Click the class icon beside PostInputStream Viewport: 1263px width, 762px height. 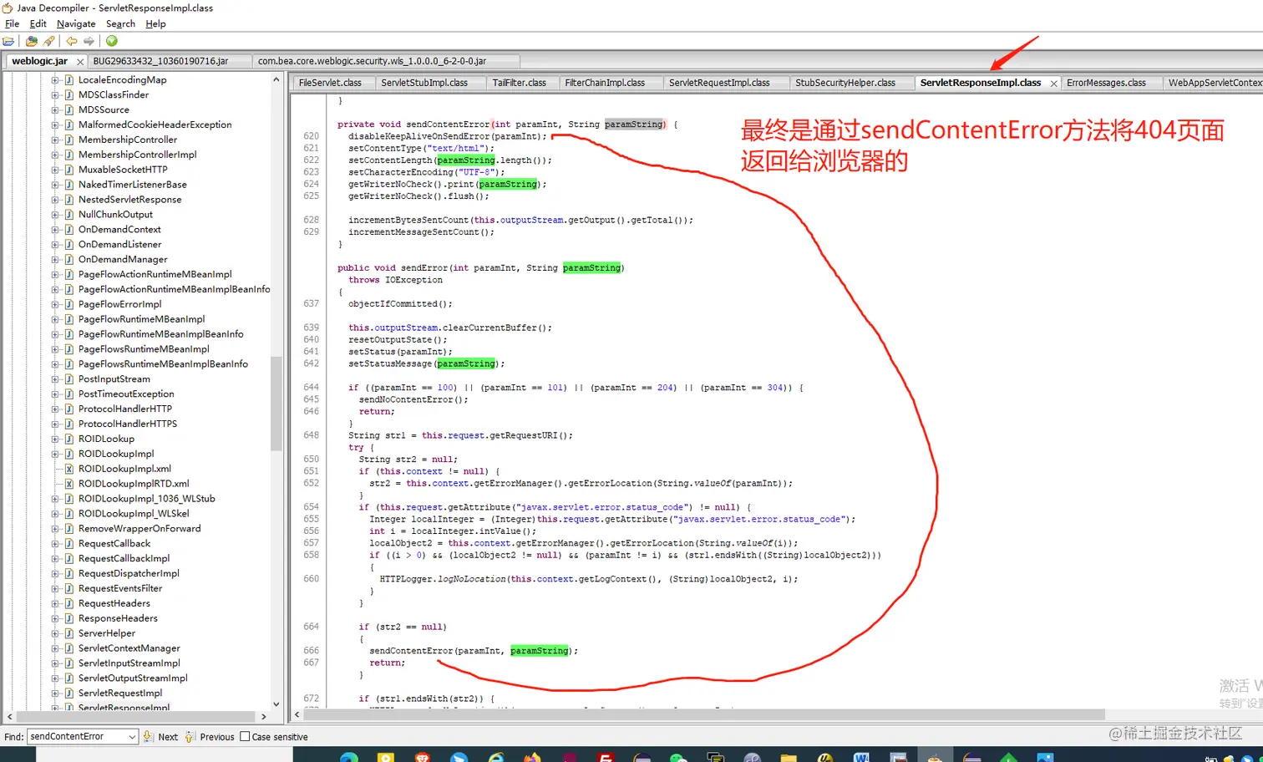point(69,379)
